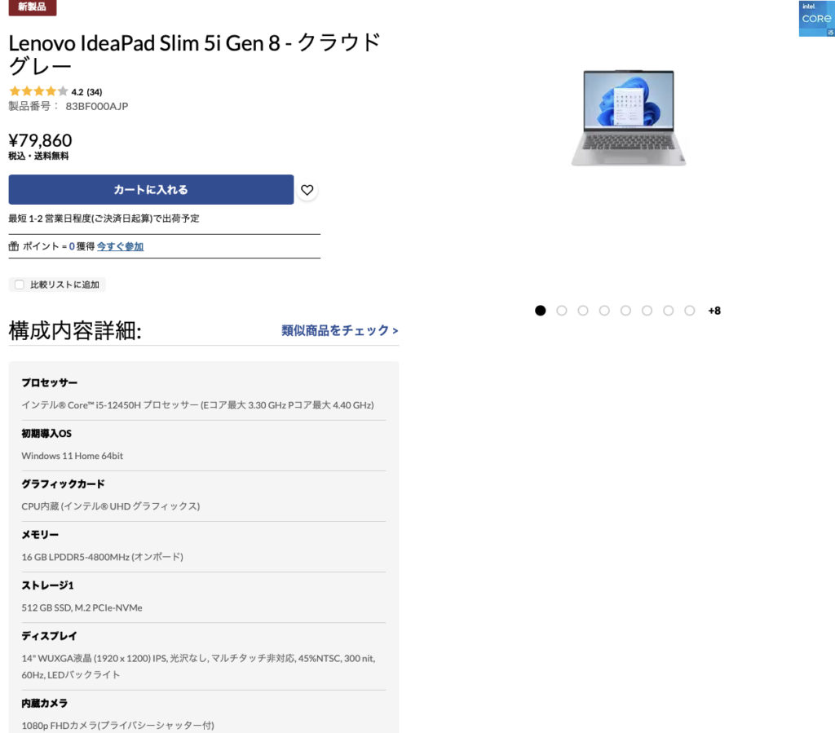835x733 pixels.
Task: Click the 4.2 rating value
Action: 77,92
